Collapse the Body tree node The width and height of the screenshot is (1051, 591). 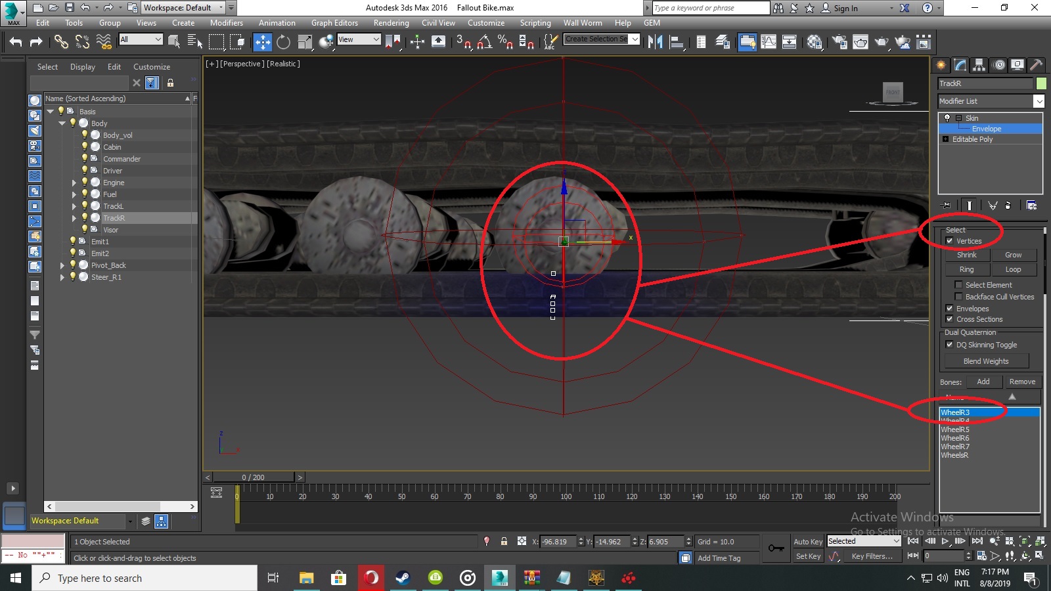pos(62,123)
